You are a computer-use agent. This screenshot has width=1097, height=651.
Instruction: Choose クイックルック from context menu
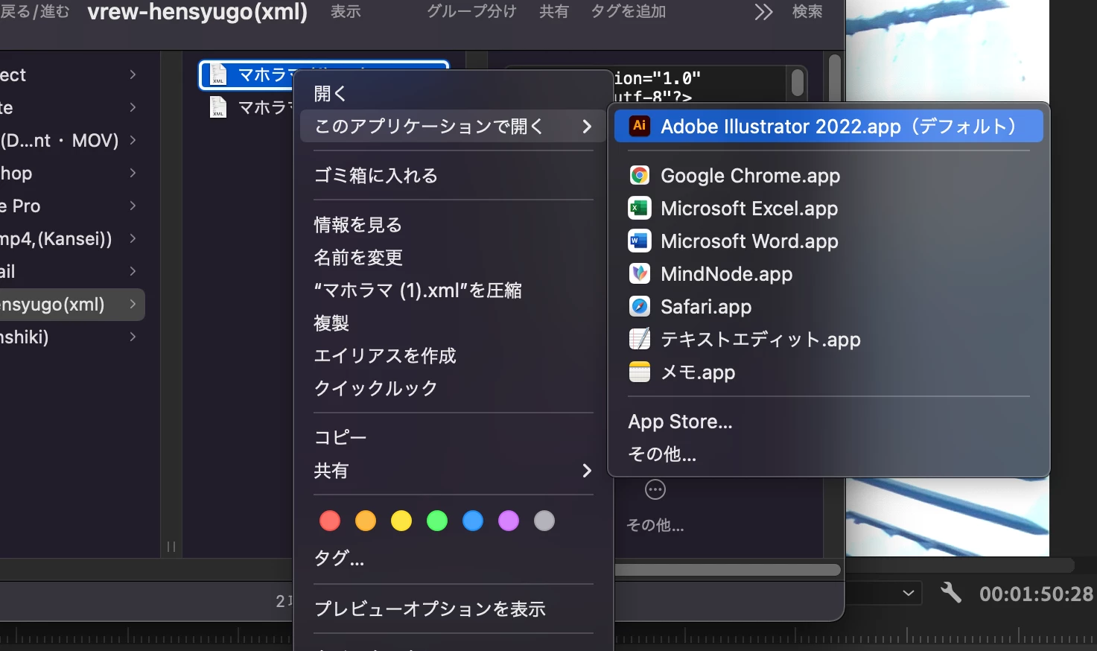[x=453, y=388]
